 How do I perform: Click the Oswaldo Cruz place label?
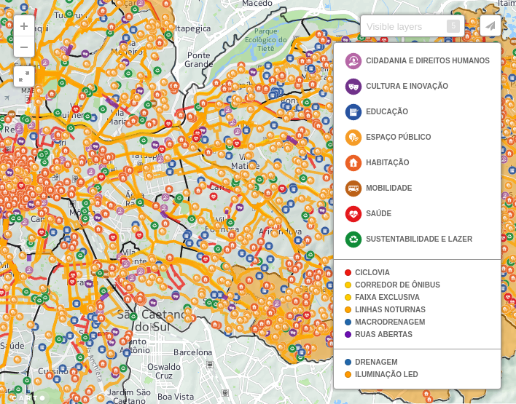164,371
